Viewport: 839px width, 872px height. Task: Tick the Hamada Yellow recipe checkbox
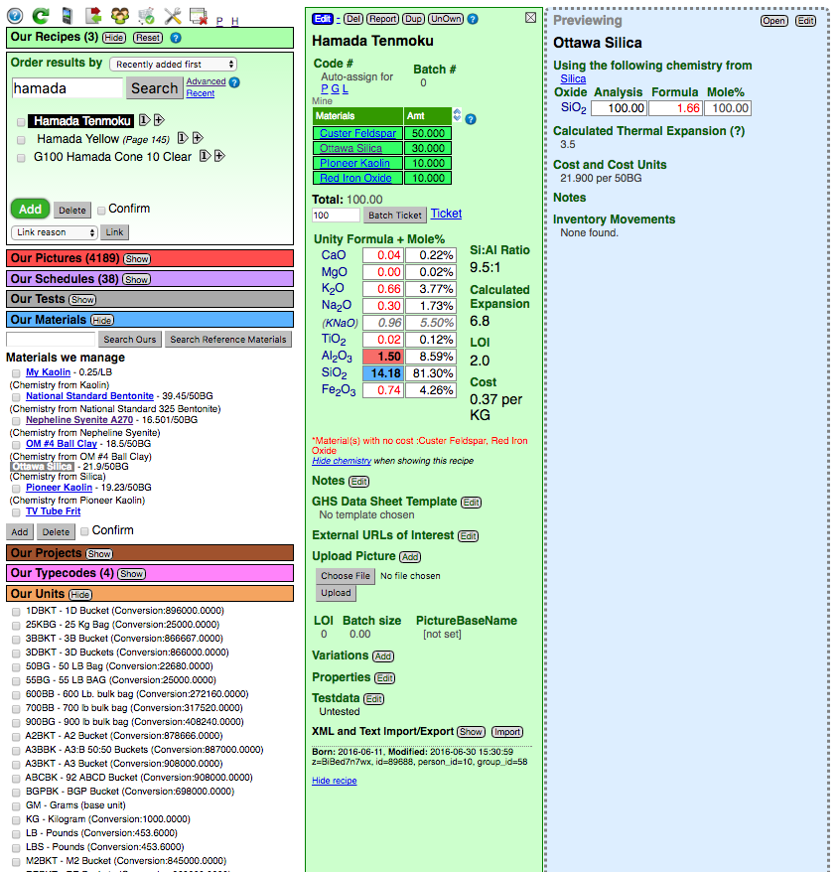pos(21,140)
